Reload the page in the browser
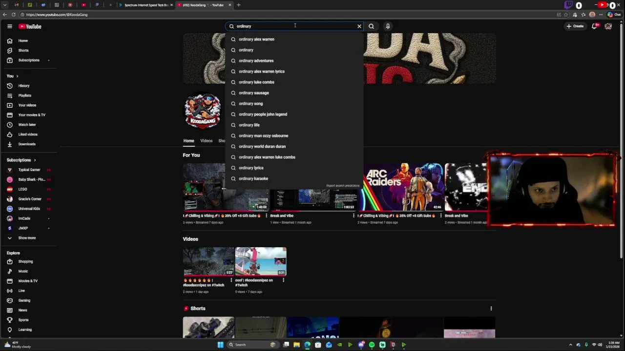The width and height of the screenshot is (625, 351). [13, 15]
